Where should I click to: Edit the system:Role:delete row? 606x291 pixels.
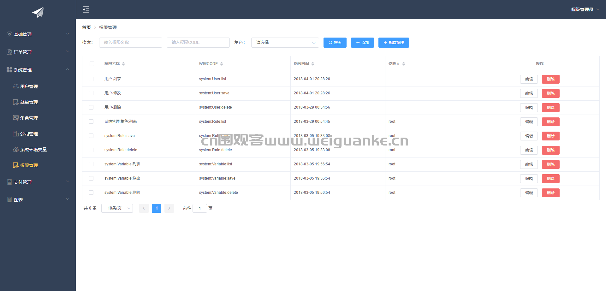[529, 150]
